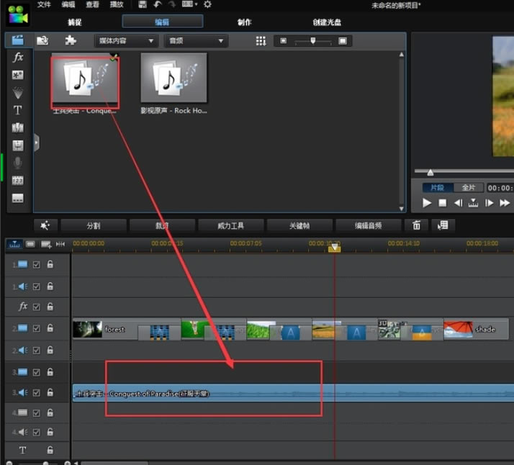514x465 pixels.
Task: Click the 编辑音频 button
Action: click(368, 225)
